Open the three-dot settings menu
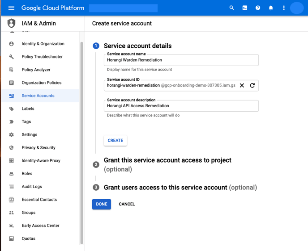 (284, 8)
